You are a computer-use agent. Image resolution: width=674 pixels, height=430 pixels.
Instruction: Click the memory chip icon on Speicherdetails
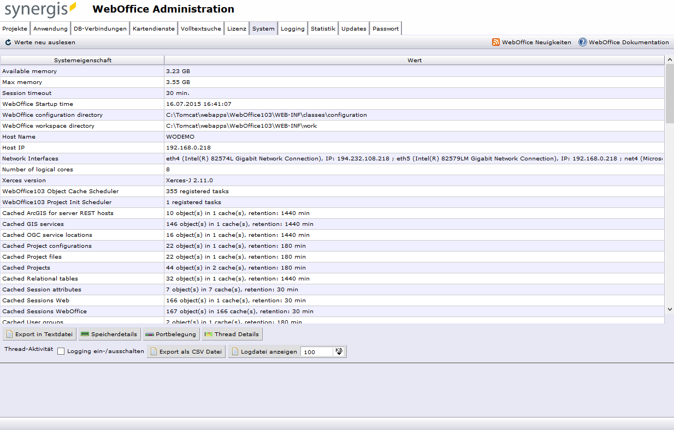(x=84, y=334)
